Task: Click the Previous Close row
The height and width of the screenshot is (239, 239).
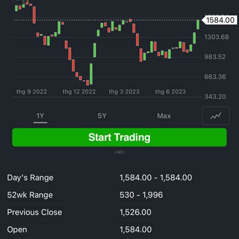Action: click(x=119, y=212)
